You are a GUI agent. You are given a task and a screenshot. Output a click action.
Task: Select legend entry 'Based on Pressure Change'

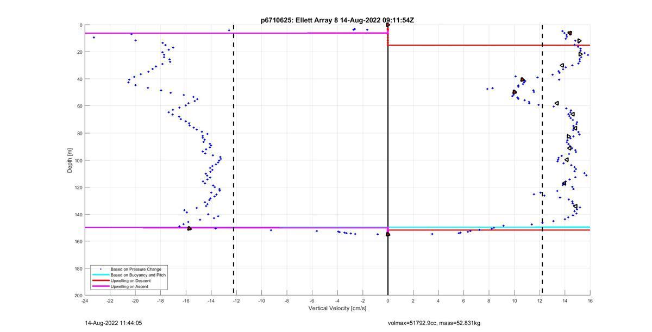[x=136, y=269]
